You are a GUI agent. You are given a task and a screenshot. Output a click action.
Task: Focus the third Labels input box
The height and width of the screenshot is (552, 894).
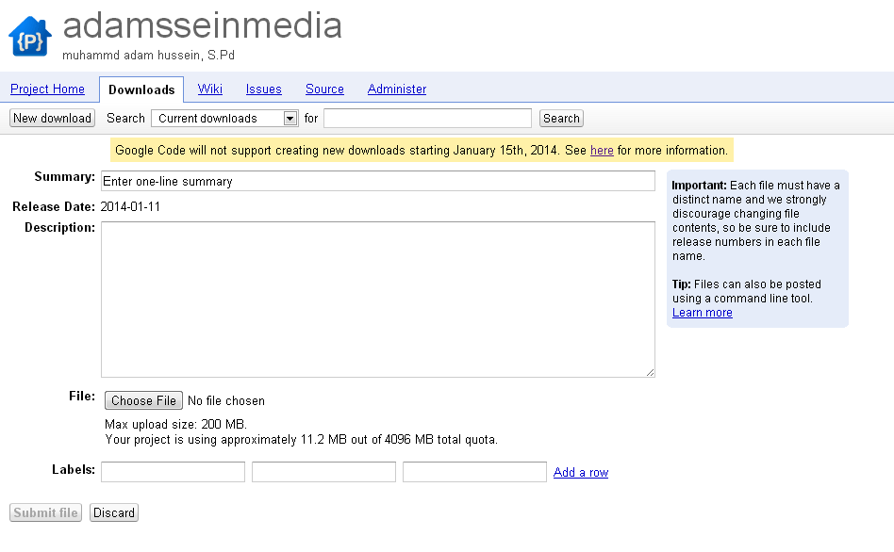(474, 472)
